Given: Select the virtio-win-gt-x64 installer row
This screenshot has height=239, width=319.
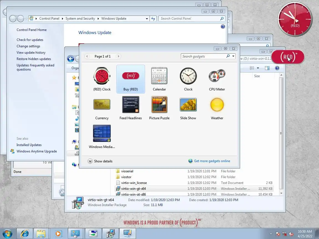Looking at the screenshot, I should (194, 189).
